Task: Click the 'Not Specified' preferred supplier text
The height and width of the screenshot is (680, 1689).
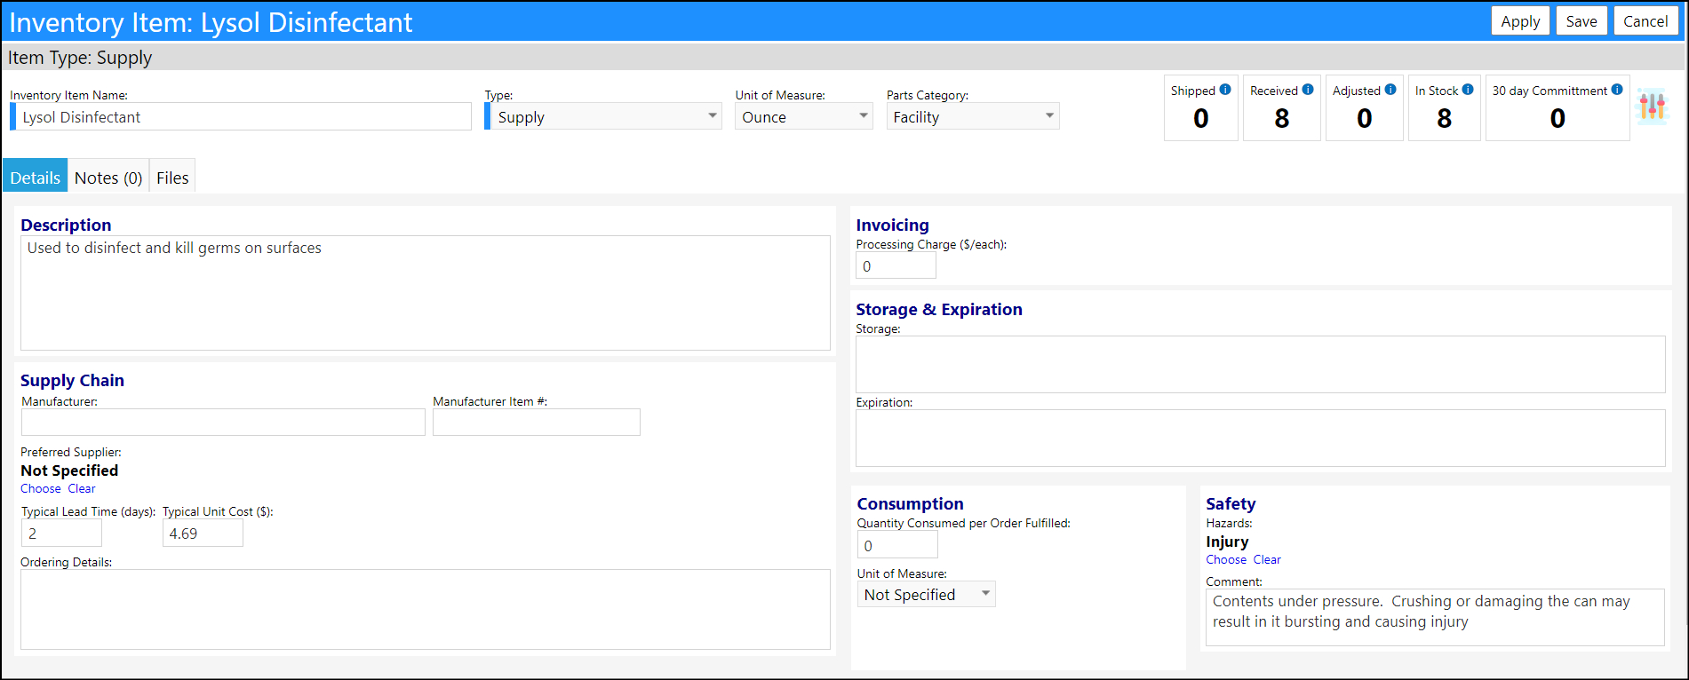Action: point(69,470)
